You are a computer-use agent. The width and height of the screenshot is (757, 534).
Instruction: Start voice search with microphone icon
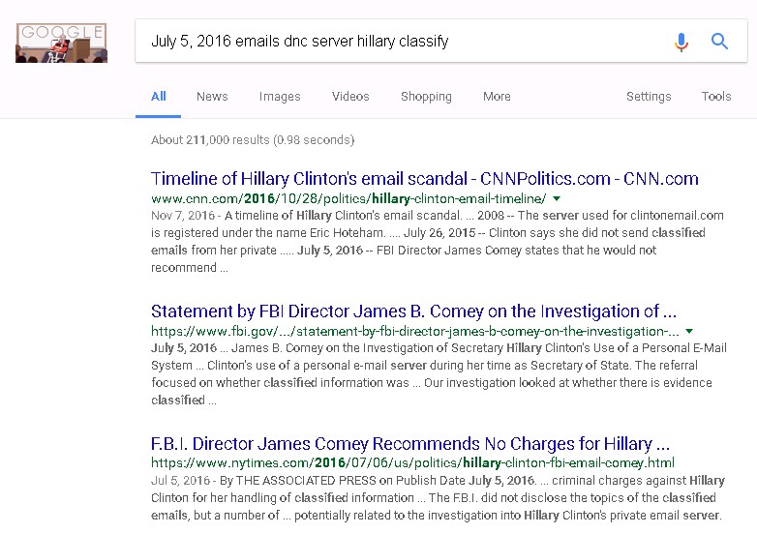681,42
